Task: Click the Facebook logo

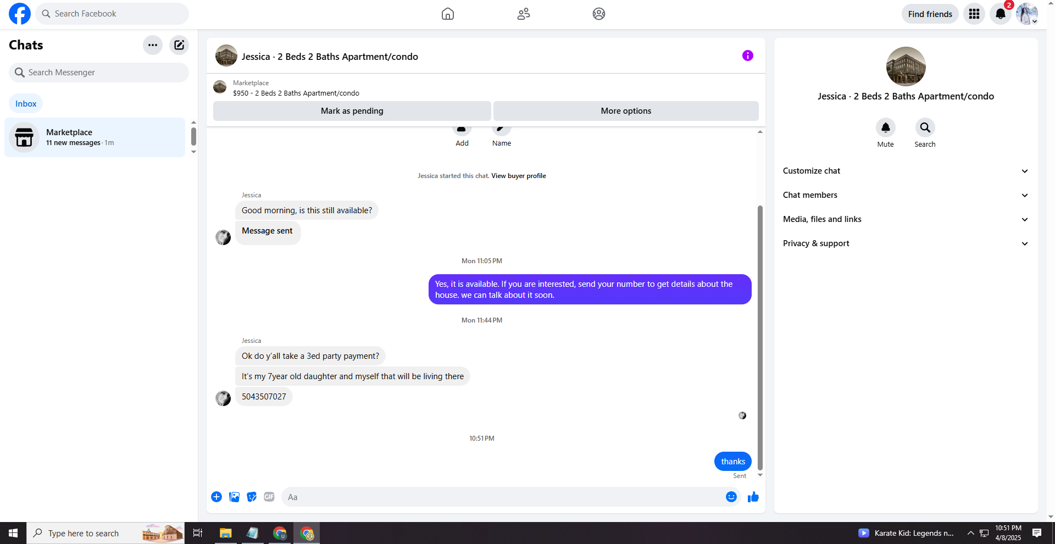Action: (20, 14)
